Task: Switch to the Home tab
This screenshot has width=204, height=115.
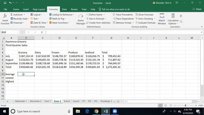Action: (x=16, y=9)
